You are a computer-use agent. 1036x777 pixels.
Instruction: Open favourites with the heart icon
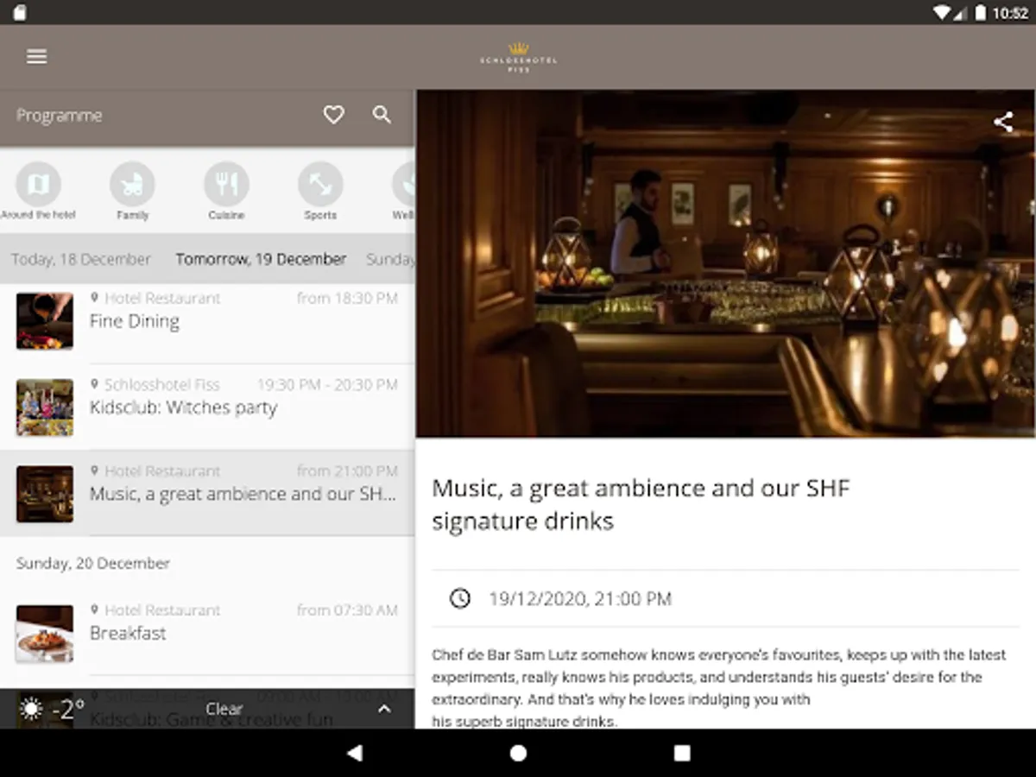pyautogui.click(x=333, y=115)
